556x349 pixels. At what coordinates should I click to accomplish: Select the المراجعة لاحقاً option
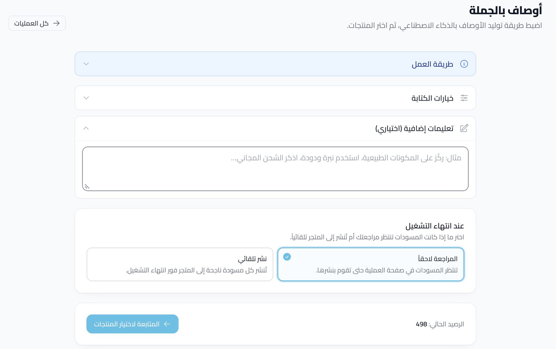(371, 264)
